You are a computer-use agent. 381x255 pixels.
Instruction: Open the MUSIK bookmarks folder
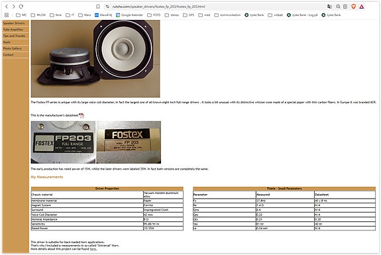[x=38, y=15]
